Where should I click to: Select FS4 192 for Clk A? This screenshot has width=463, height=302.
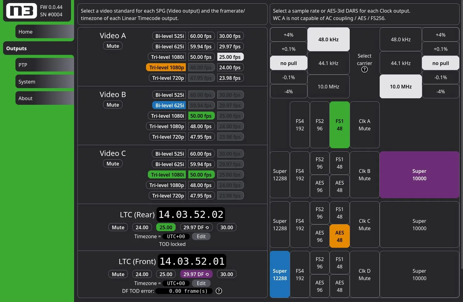pos(300,125)
